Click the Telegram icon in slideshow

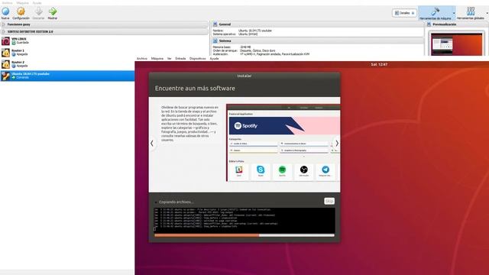[x=325, y=170]
